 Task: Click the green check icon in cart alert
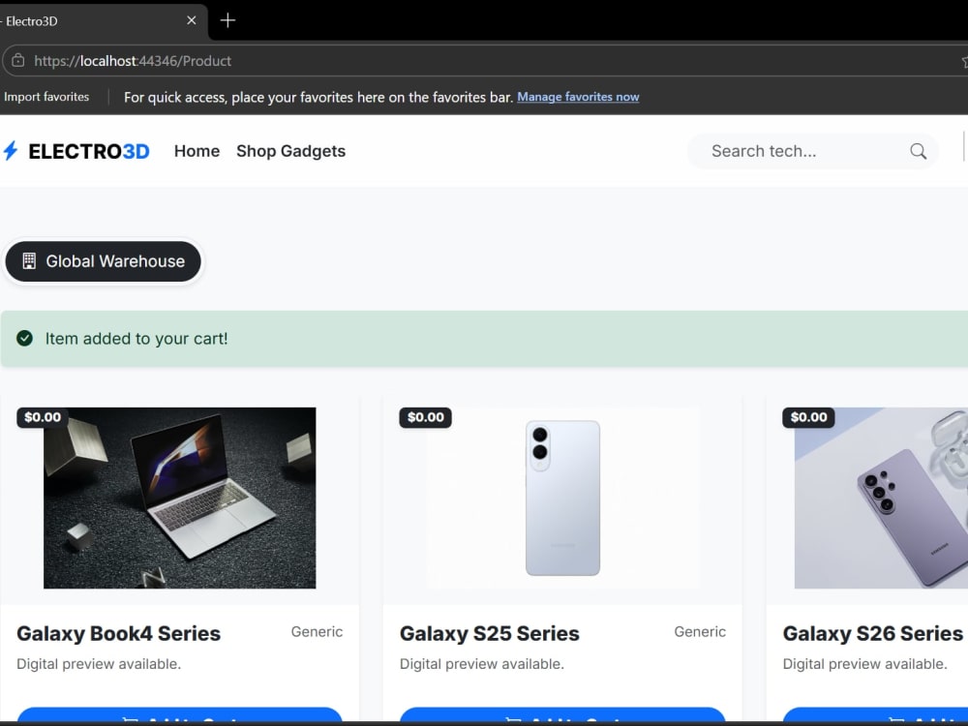[x=25, y=338]
